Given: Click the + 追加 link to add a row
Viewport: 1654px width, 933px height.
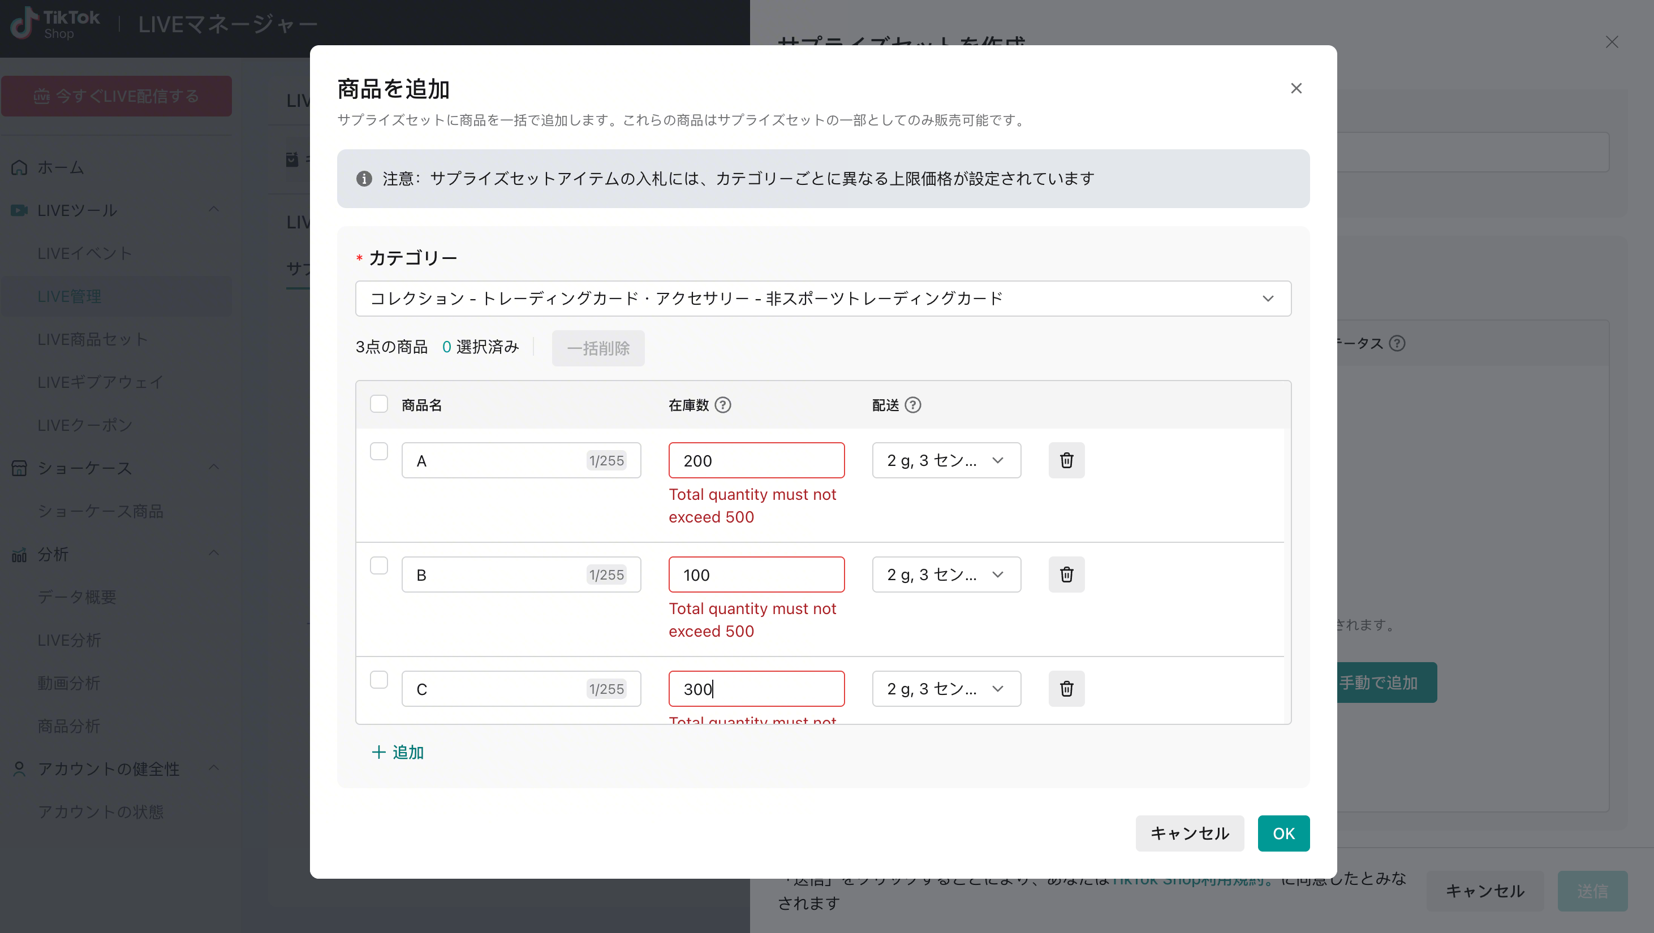Looking at the screenshot, I should 398,752.
